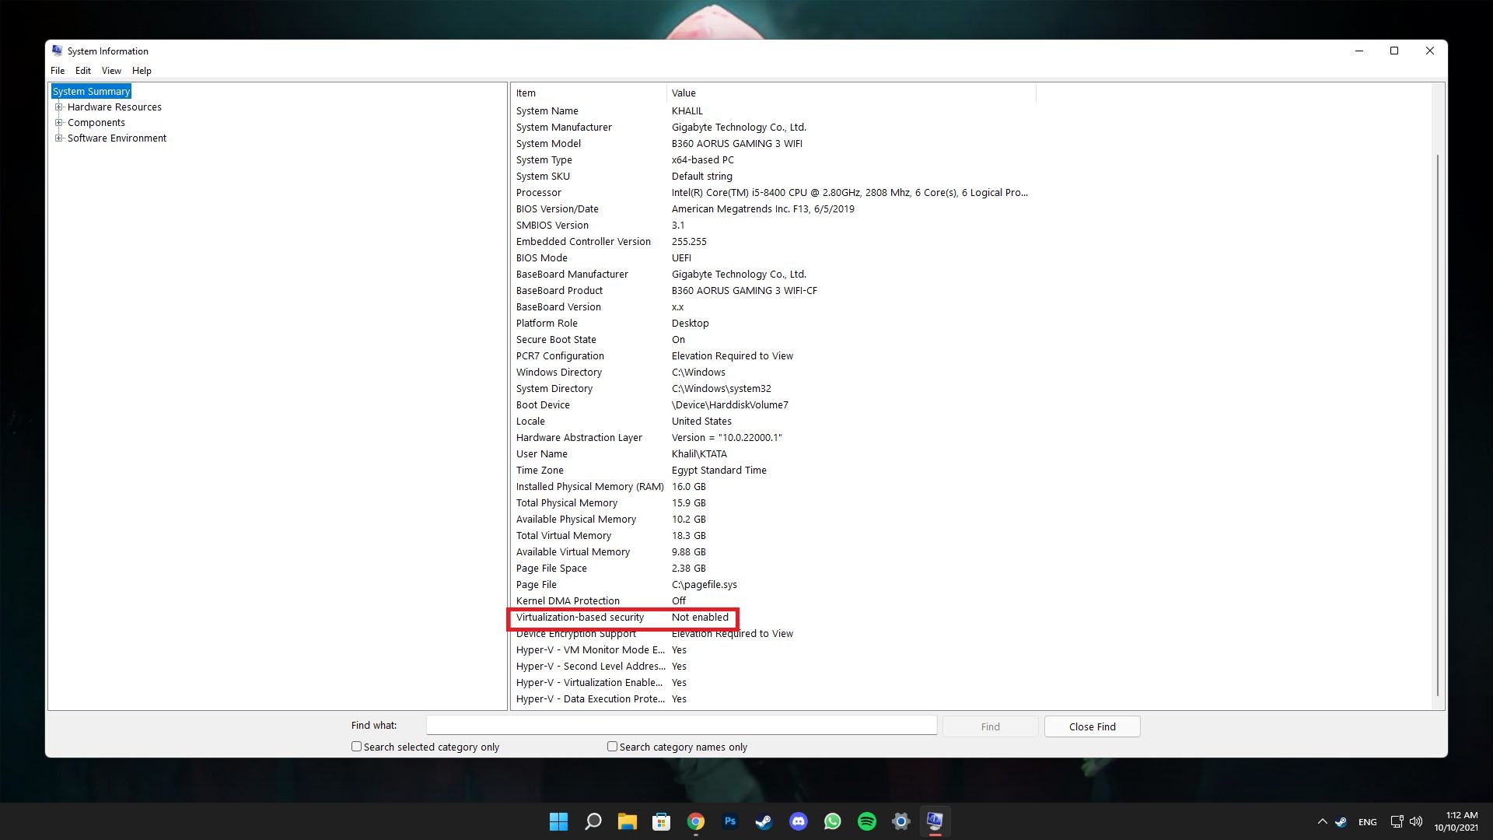Select Components tree item
This screenshot has width=1493, height=840.
tap(96, 122)
